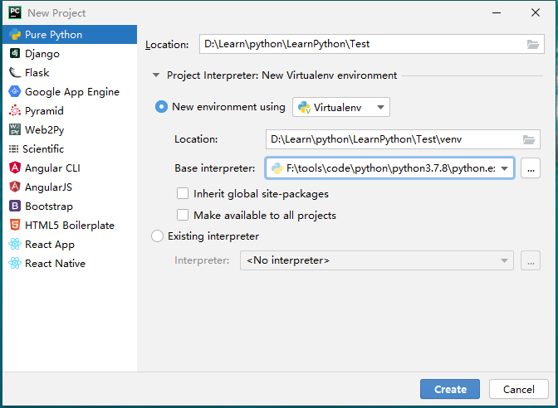This screenshot has width=558, height=408.
Task: Browse for project location folder icon
Action: [x=532, y=44]
